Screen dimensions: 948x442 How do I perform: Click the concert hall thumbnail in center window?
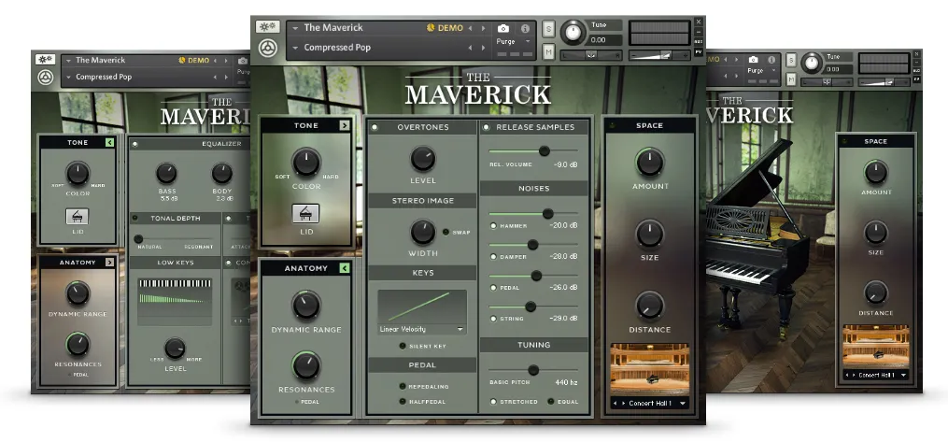tap(649, 369)
